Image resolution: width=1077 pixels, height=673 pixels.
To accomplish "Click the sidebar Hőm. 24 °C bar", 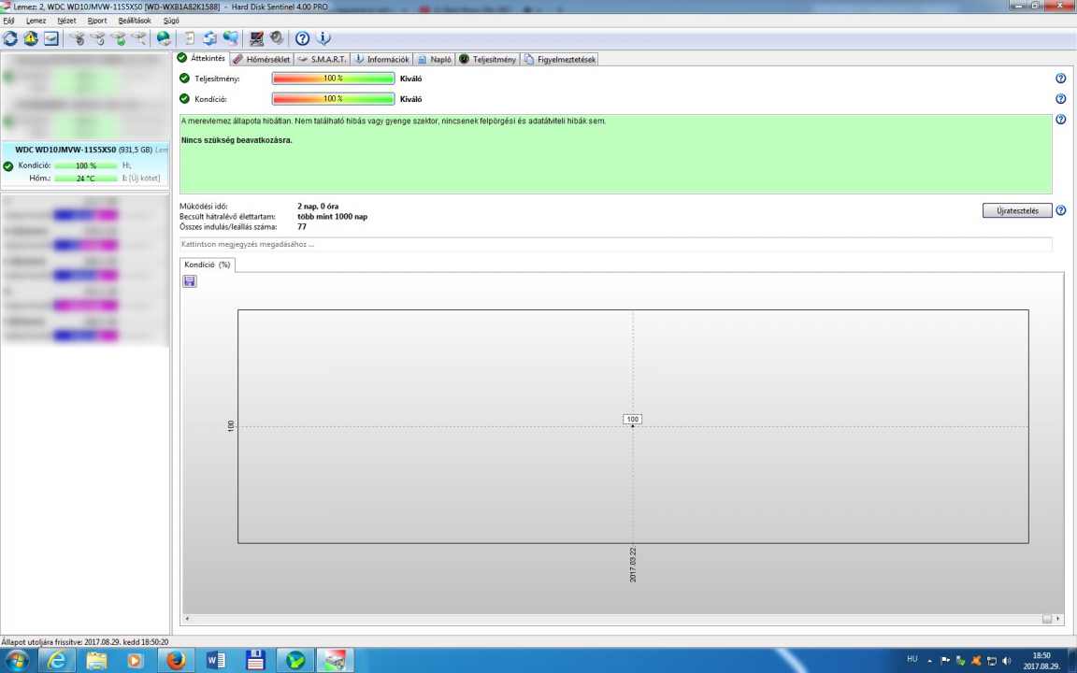I will pos(86,178).
